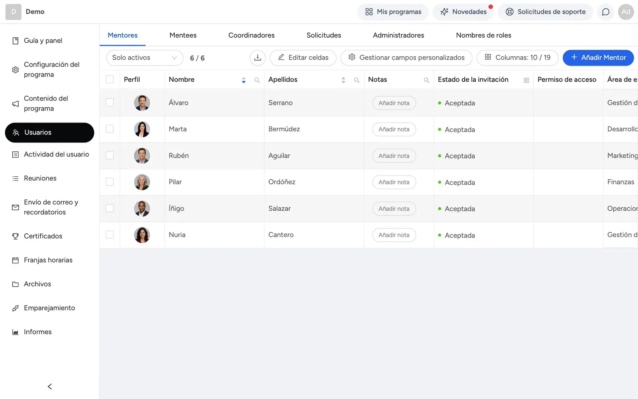Open the Ad user avatar menu

coord(626,12)
